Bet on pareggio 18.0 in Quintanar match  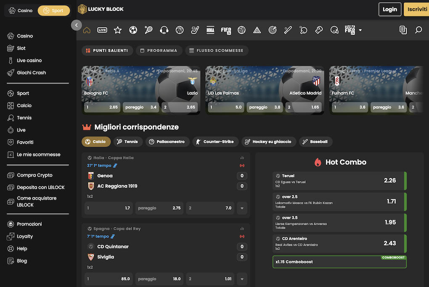click(x=159, y=279)
